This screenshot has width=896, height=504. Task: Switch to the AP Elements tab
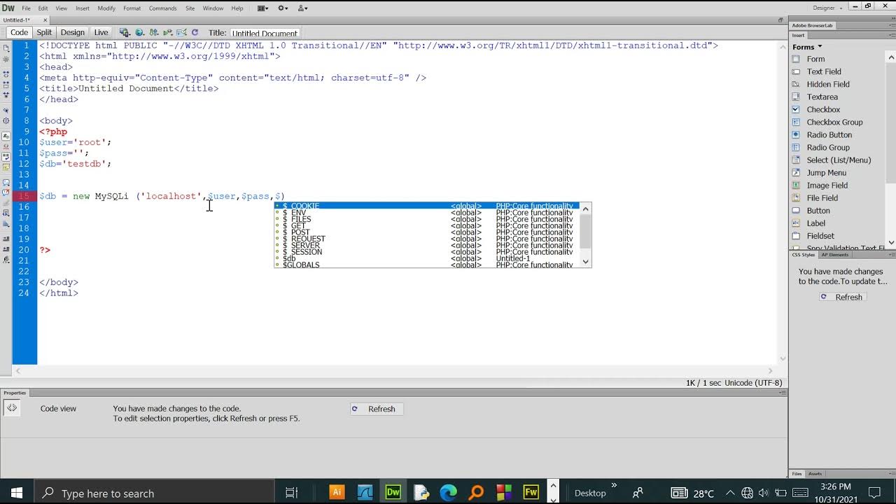[834, 255]
